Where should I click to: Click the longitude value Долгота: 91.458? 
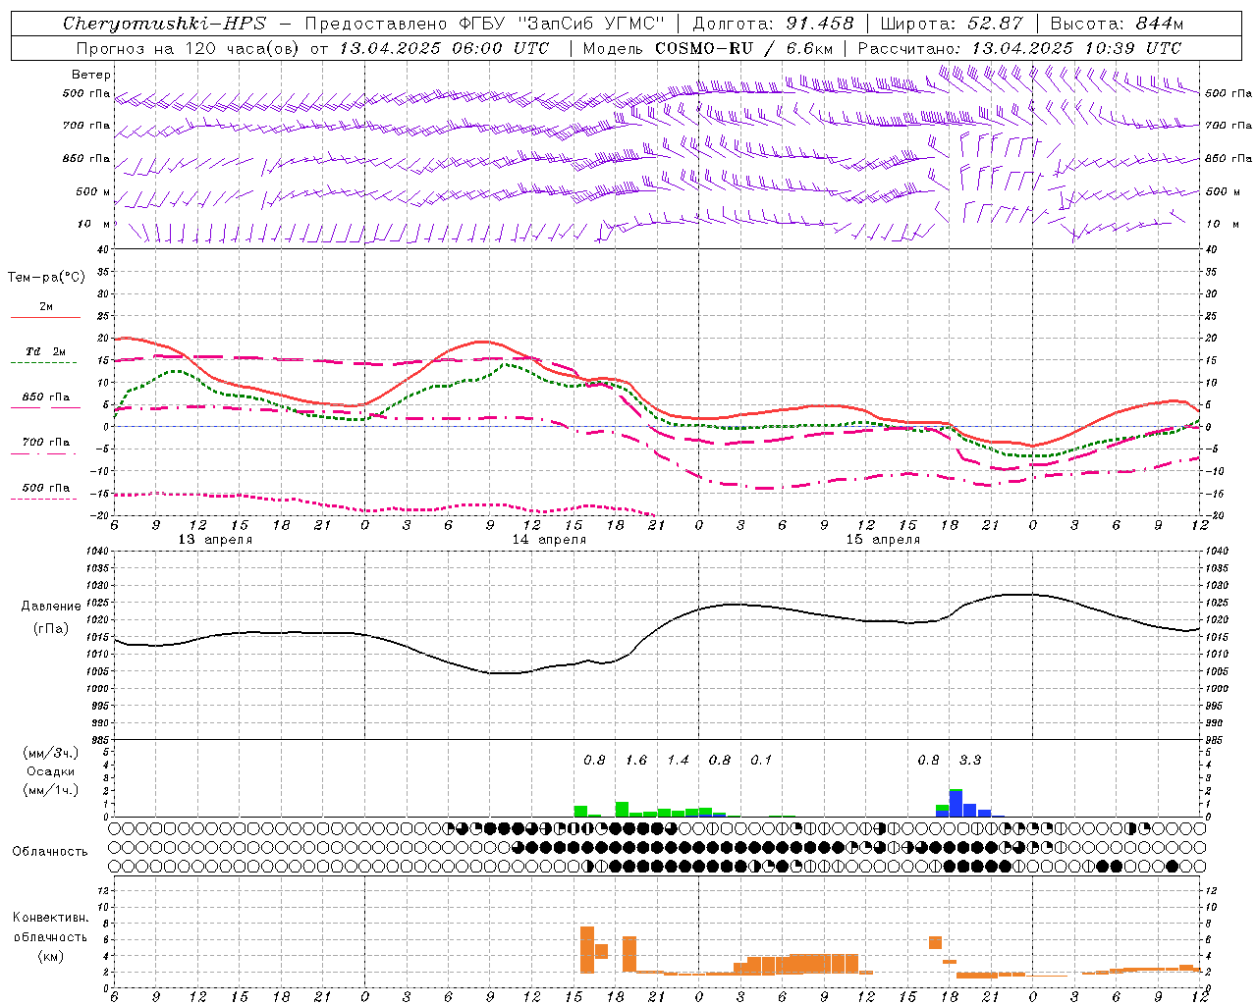tap(773, 24)
